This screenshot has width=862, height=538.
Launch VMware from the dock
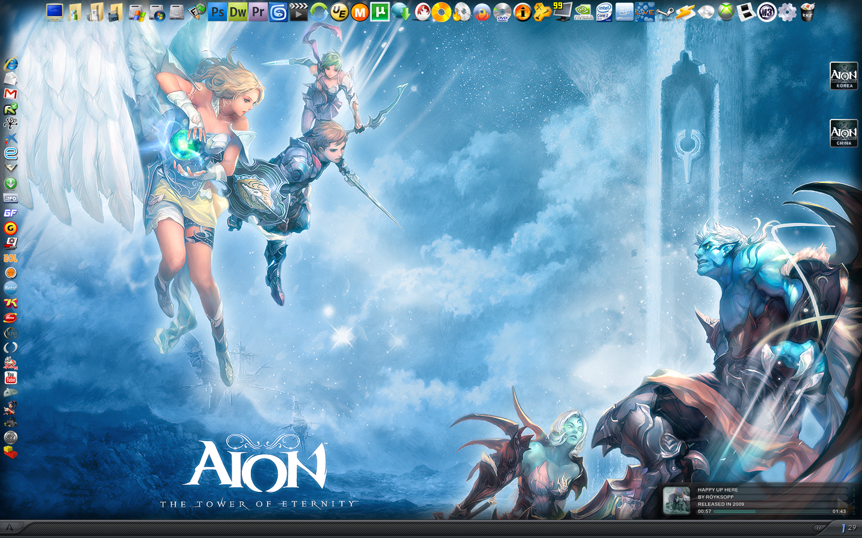(x=624, y=12)
